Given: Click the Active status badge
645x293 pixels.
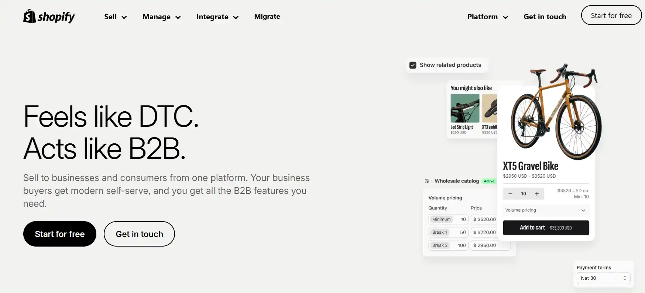Looking at the screenshot, I should point(489,181).
